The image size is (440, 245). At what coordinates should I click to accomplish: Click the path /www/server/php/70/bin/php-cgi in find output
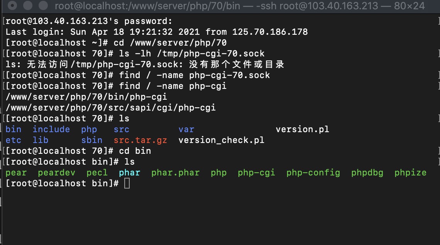pyautogui.click(x=86, y=97)
